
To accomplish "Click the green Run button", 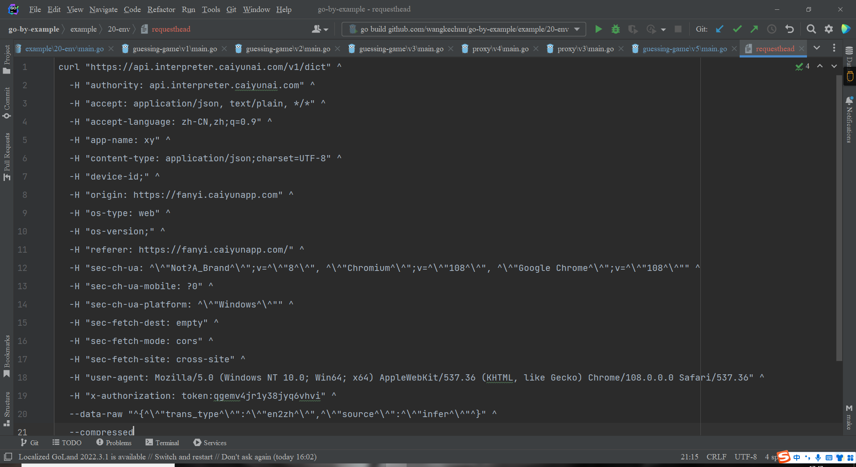I will click(x=598, y=29).
